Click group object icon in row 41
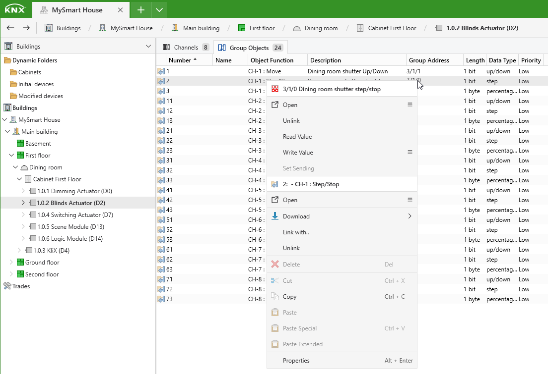The width and height of the screenshot is (548, 374). point(161,190)
